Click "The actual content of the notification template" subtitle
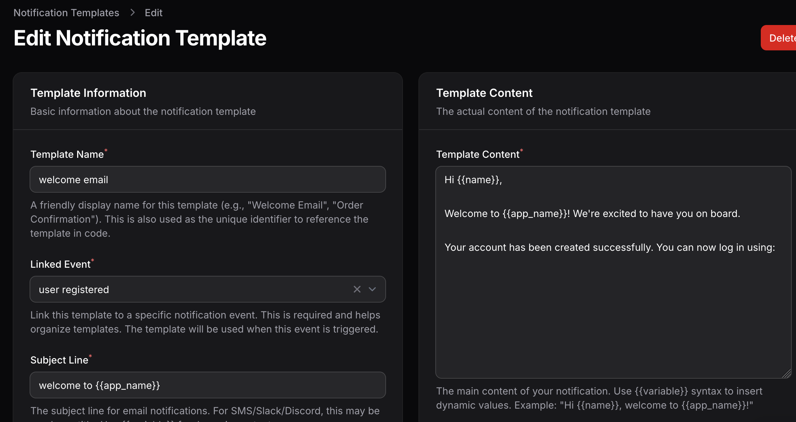Screen dimensions: 796x422 (543, 111)
